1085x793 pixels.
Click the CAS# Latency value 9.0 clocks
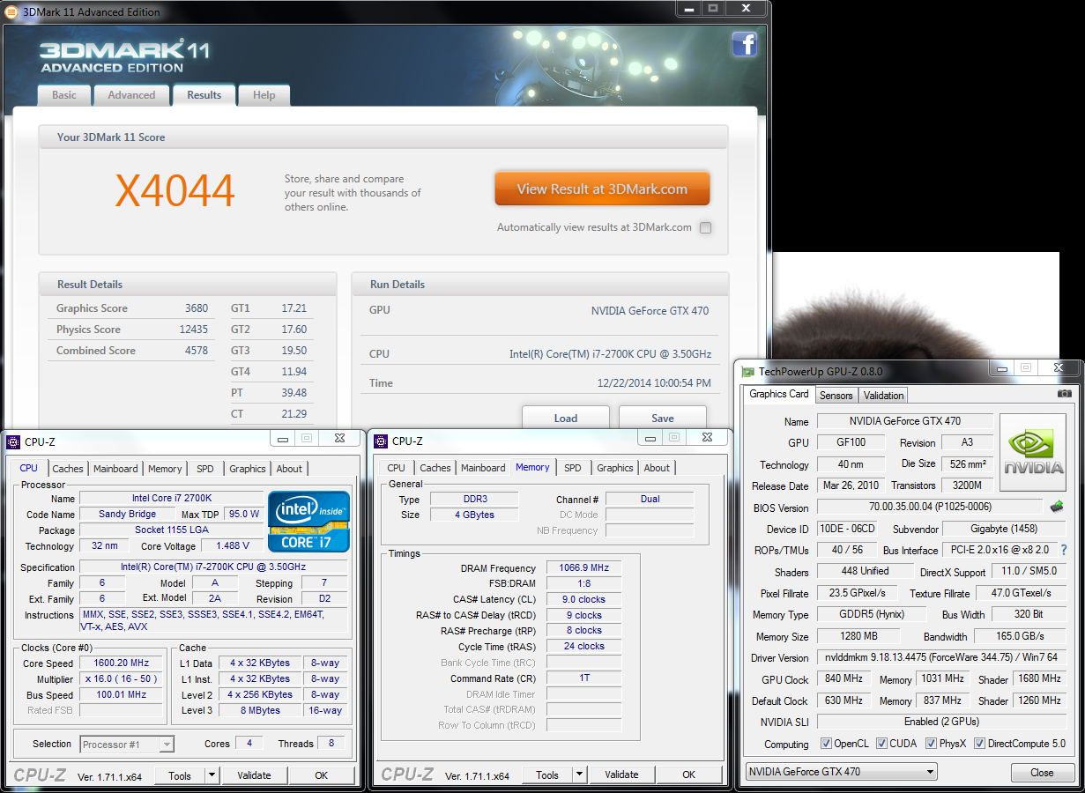tap(583, 600)
